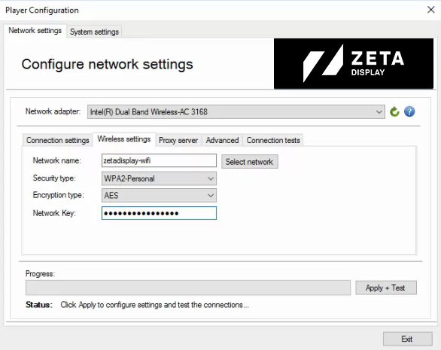Select the Network settings tab
Screen dimensions: 441x350
click(35, 30)
